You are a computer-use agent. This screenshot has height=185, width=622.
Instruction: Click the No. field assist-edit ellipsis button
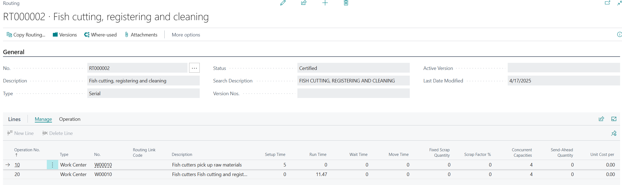194,68
